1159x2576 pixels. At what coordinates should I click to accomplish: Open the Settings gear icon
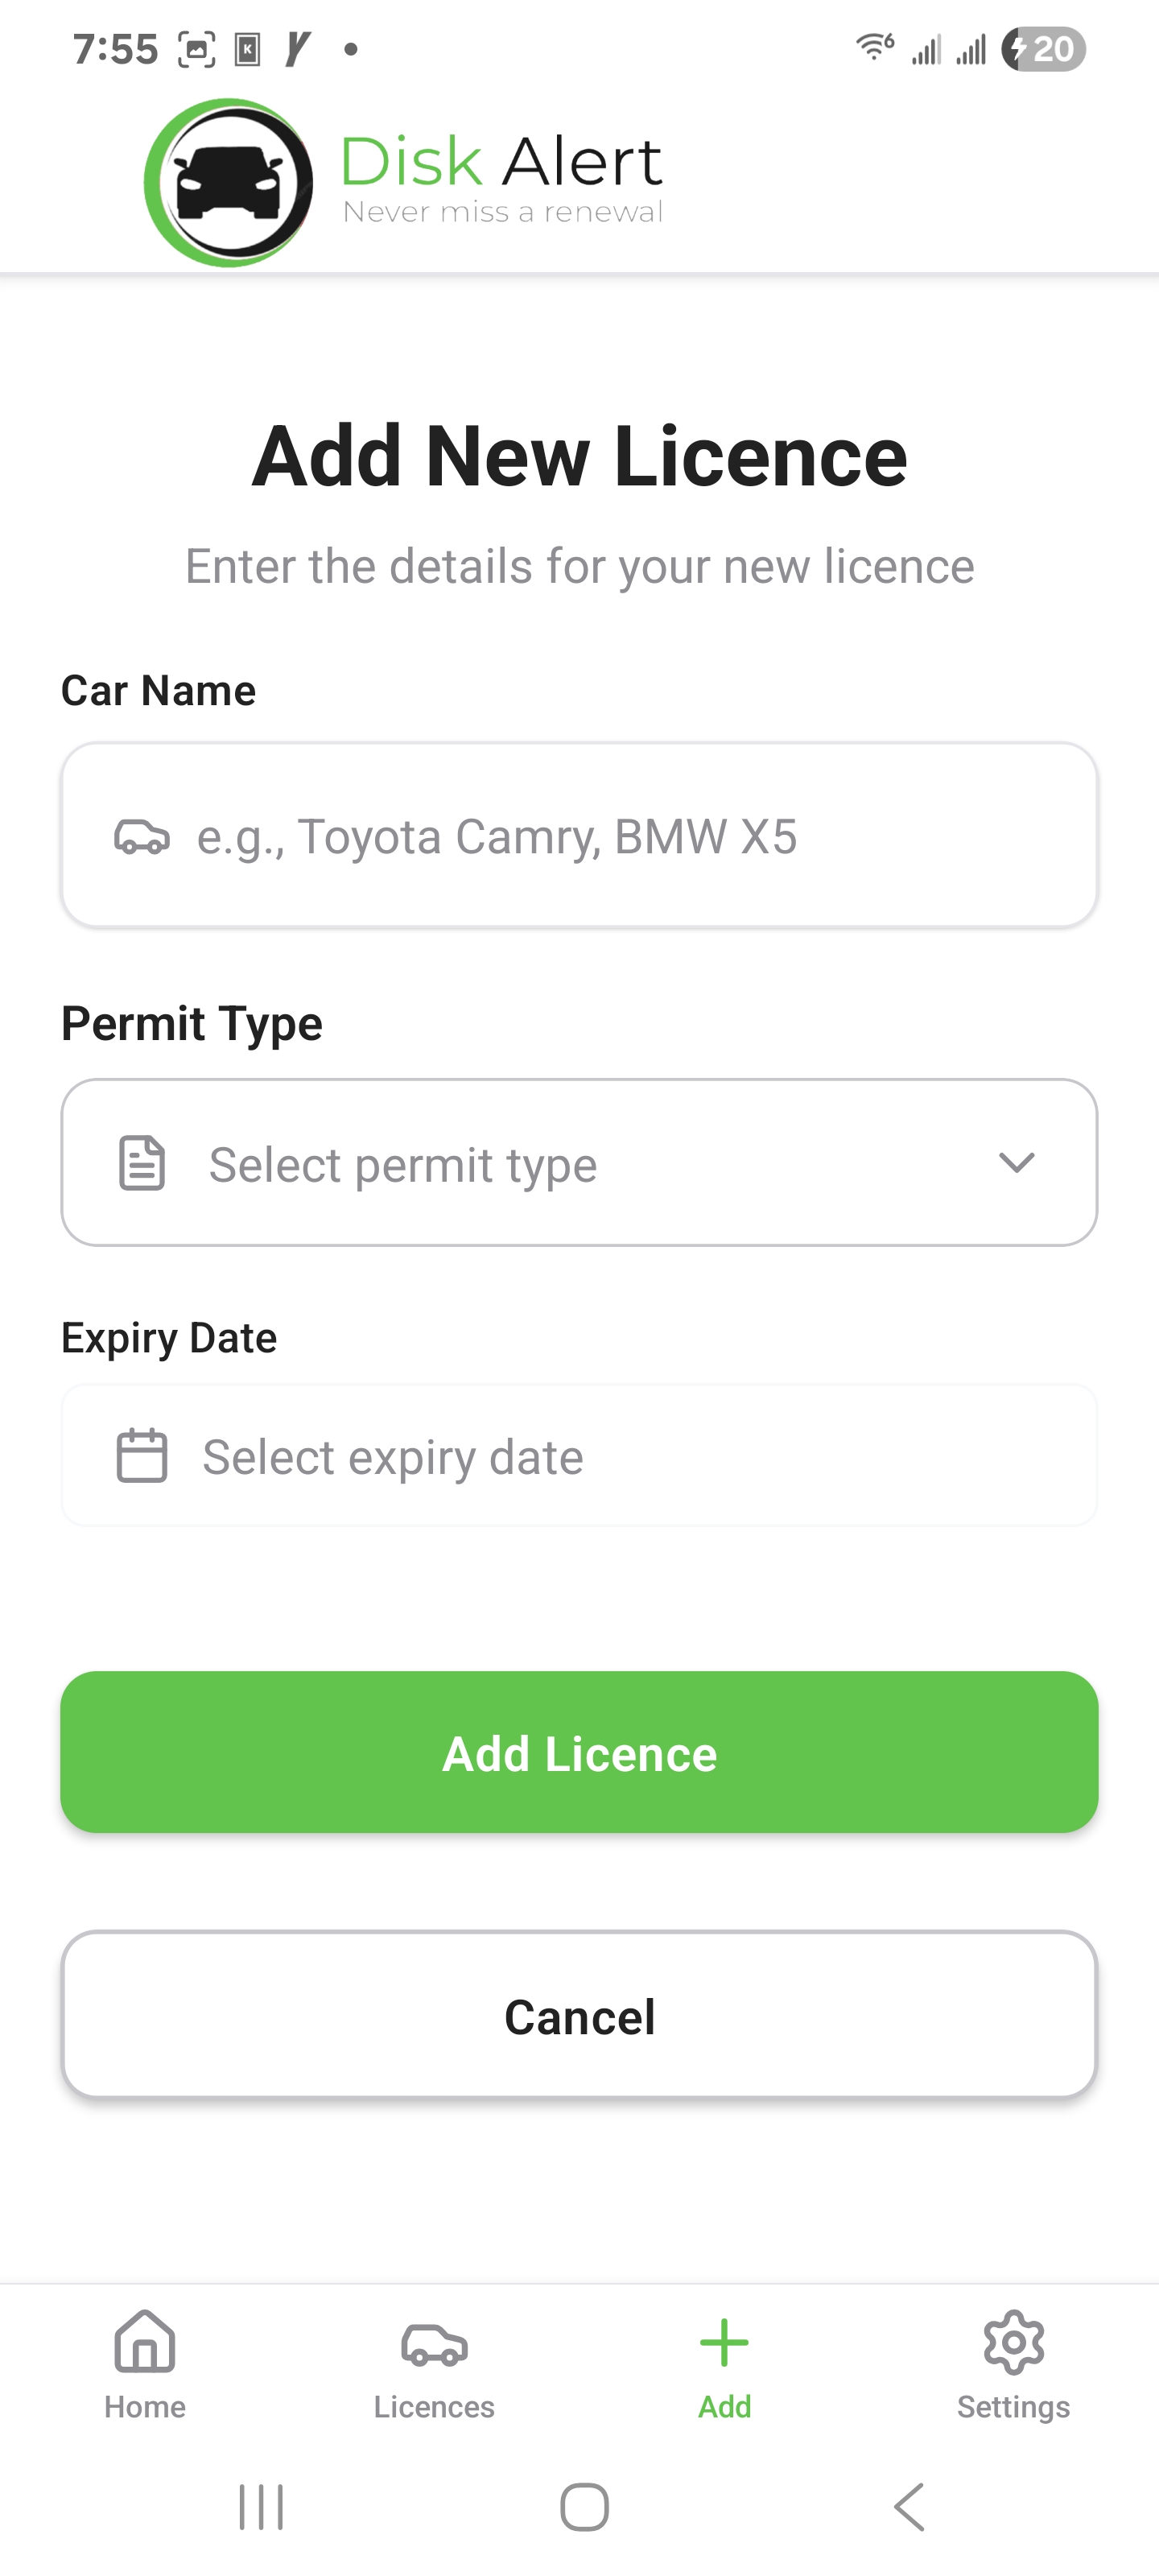point(1013,2342)
